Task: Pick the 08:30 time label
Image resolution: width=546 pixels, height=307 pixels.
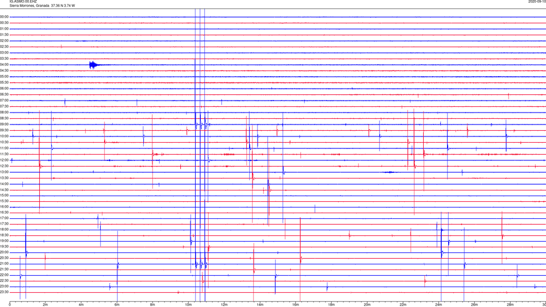Action: pyautogui.click(x=5, y=118)
